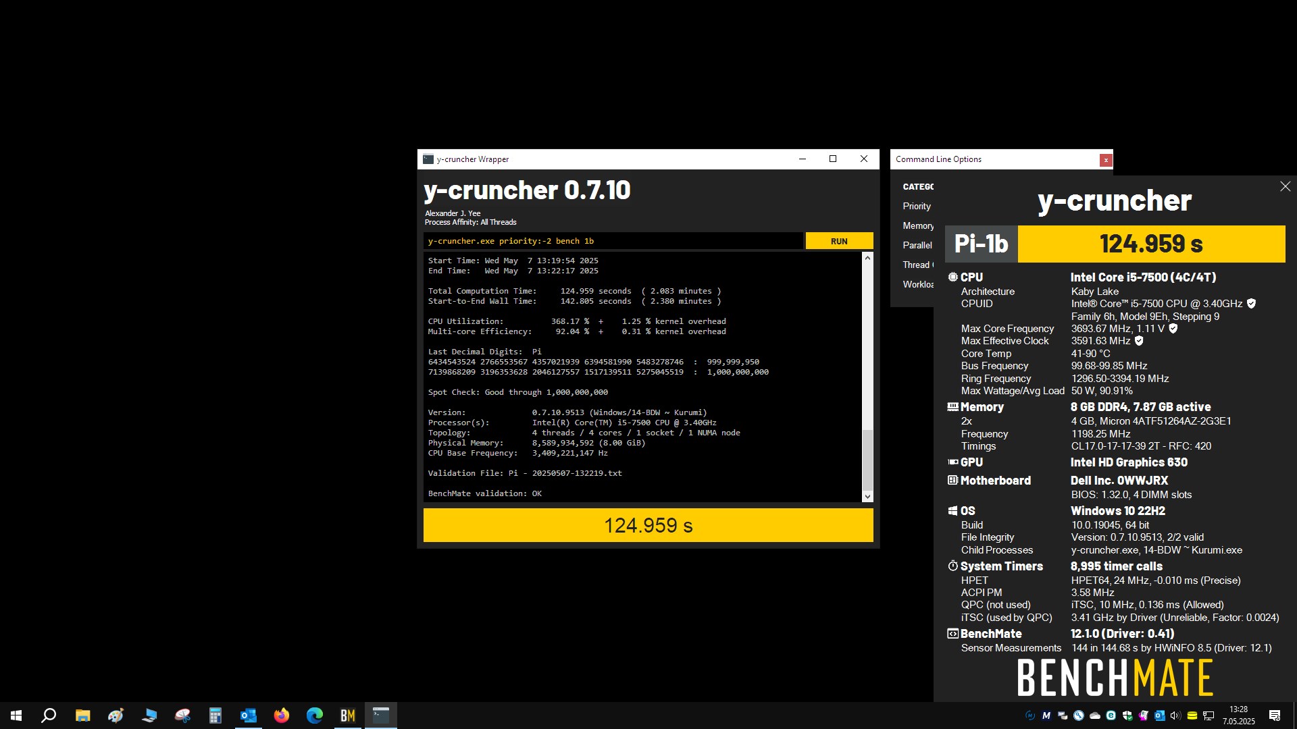The image size is (1297, 729).
Task: Select the Memory category in Command Line Options
Action: tap(918, 225)
